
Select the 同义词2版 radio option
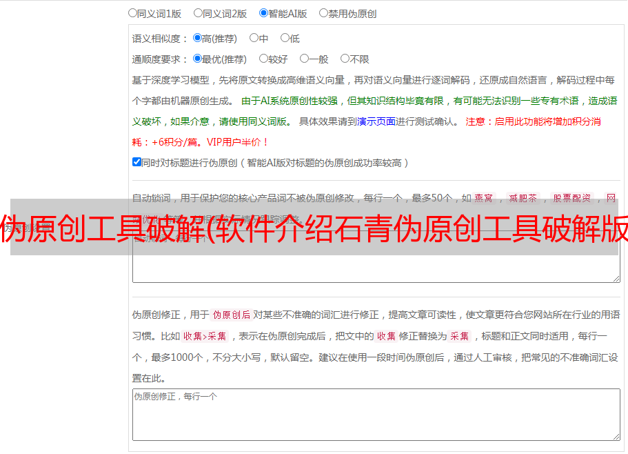tap(198, 13)
